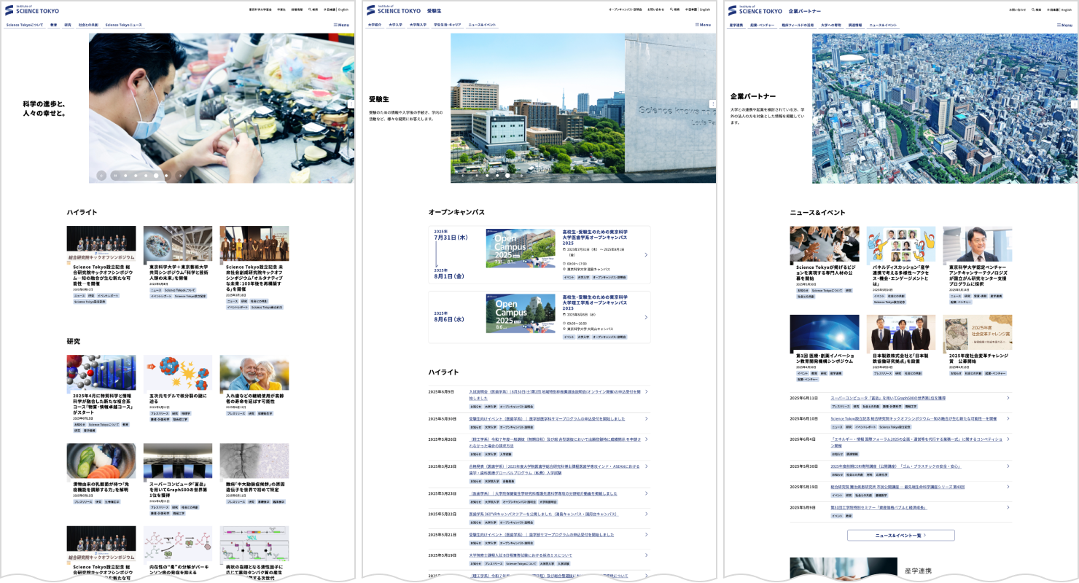Click the ニュース&イベント一覧 button
1079x583 pixels.
click(x=900, y=535)
